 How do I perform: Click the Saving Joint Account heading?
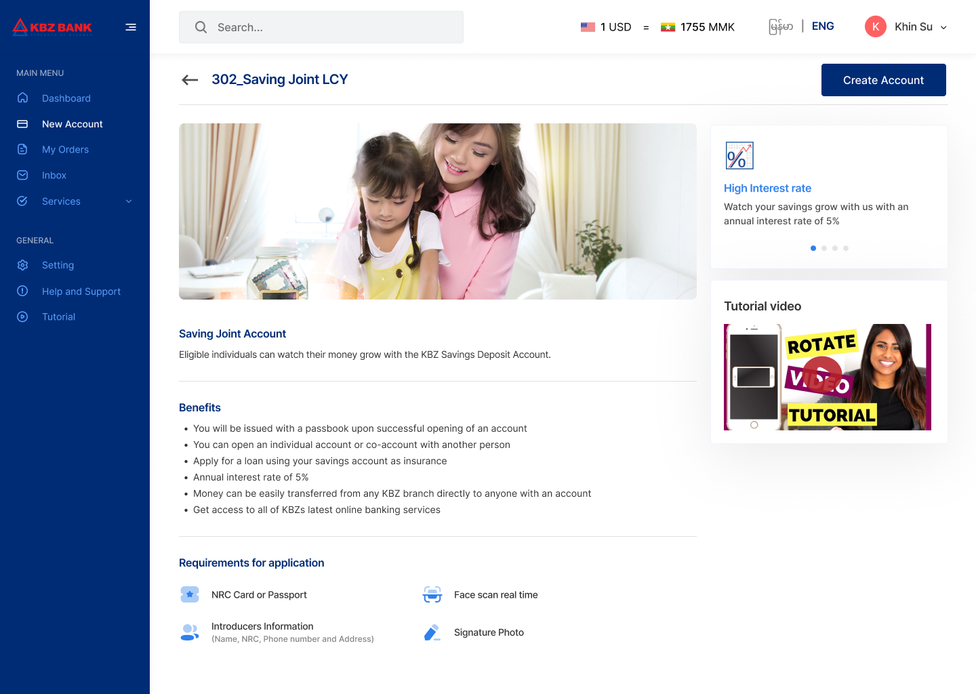[x=232, y=333]
